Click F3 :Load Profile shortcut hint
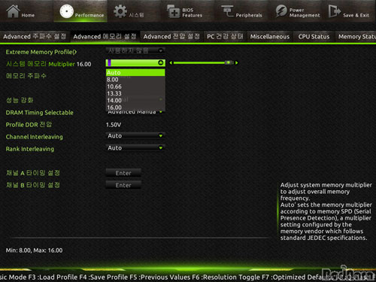This screenshot has width=376, height=282. 53,277
